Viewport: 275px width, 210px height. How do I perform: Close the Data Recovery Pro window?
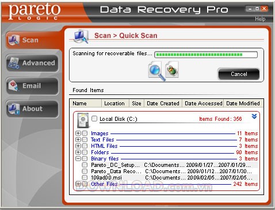point(264,9)
